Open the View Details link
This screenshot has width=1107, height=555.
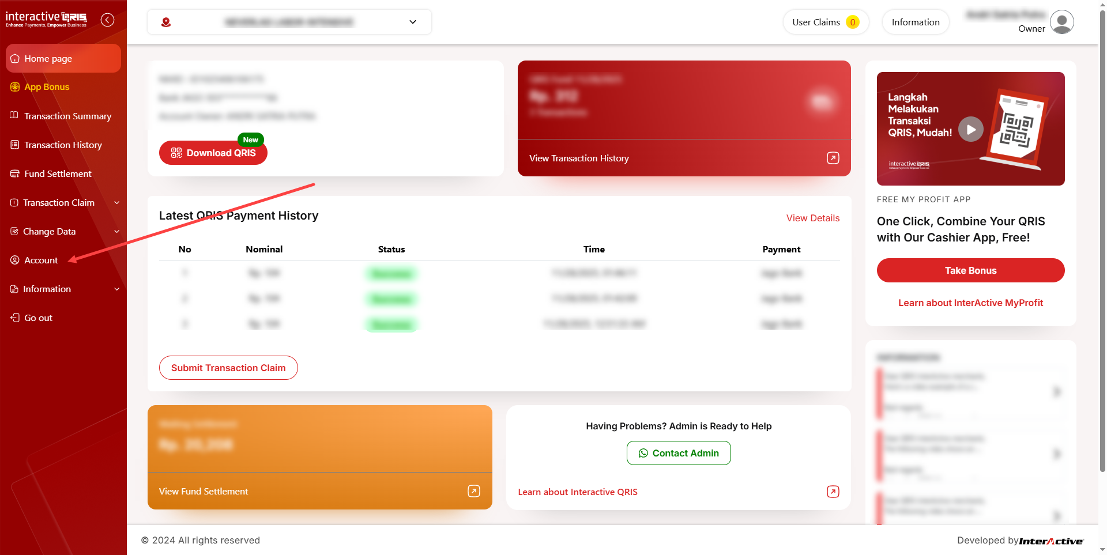(813, 218)
